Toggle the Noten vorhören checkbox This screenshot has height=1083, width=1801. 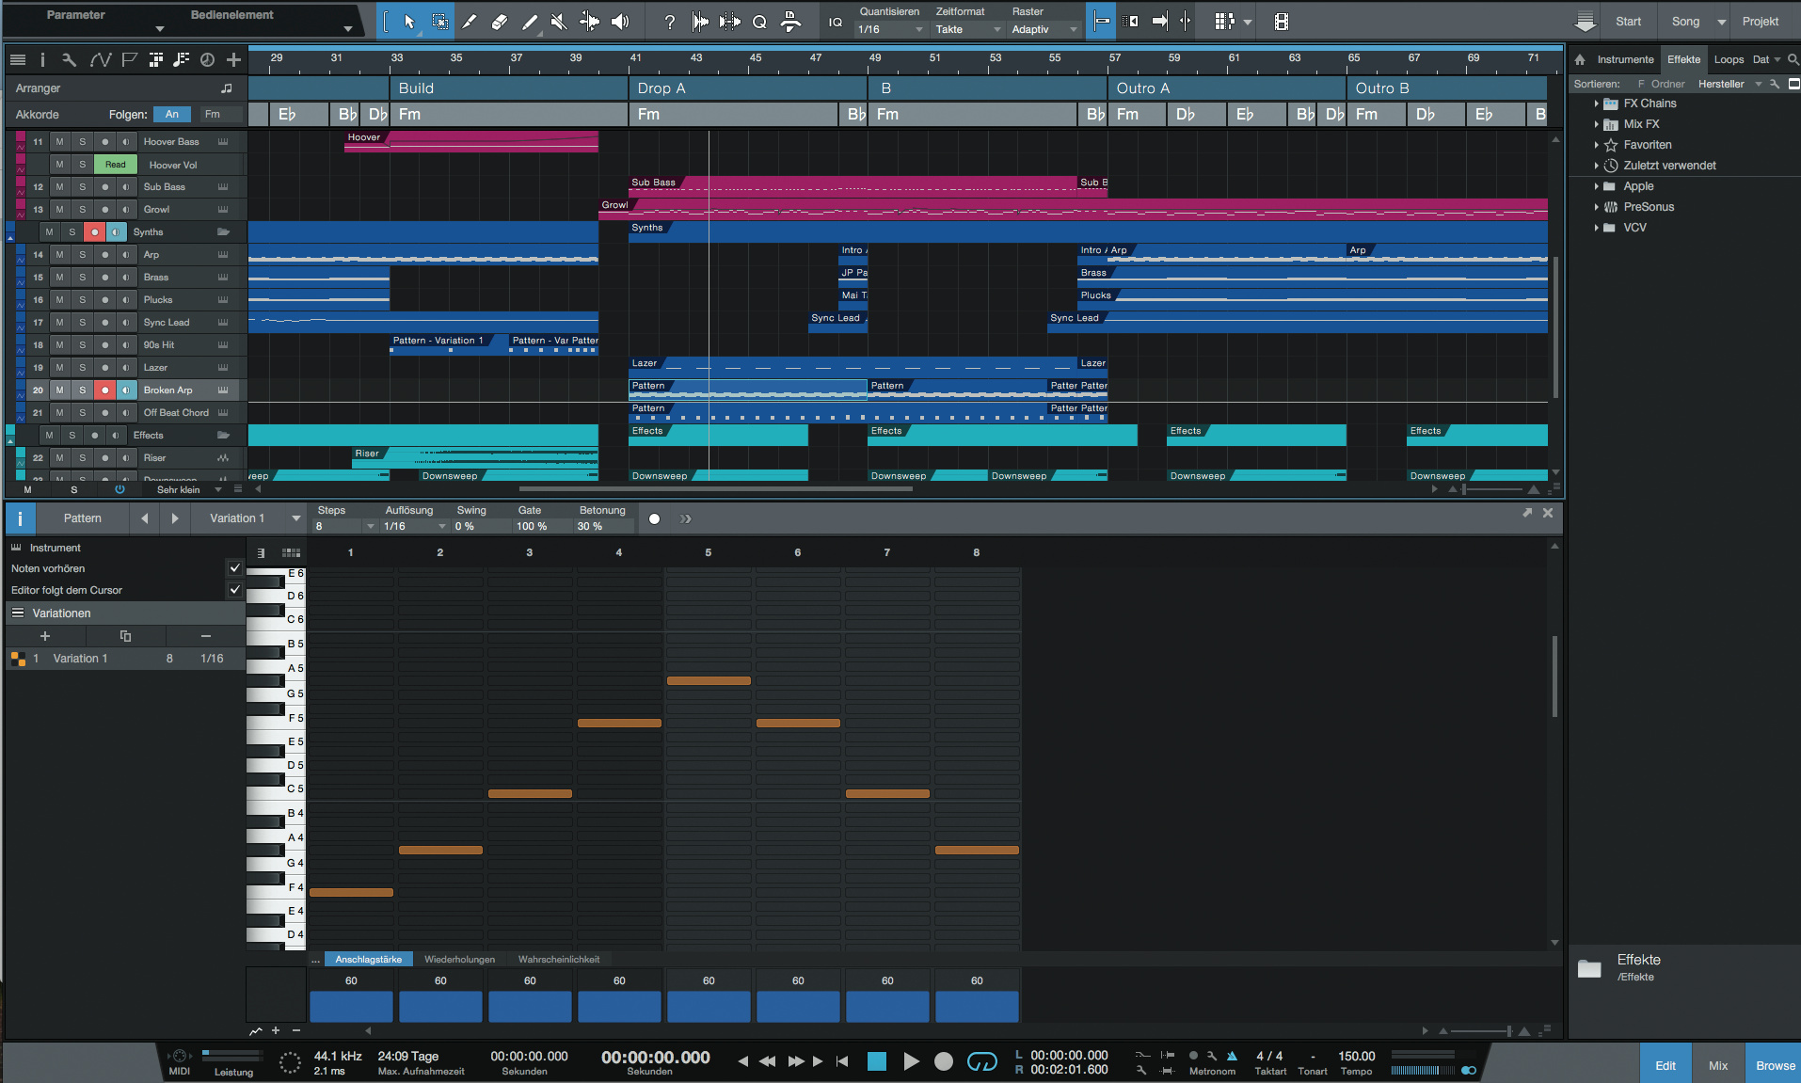click(x=235, y=568)
